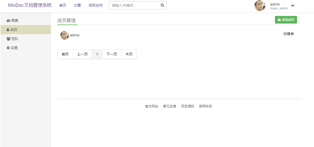Click admin's avatar in the member list

coord(64,35)
